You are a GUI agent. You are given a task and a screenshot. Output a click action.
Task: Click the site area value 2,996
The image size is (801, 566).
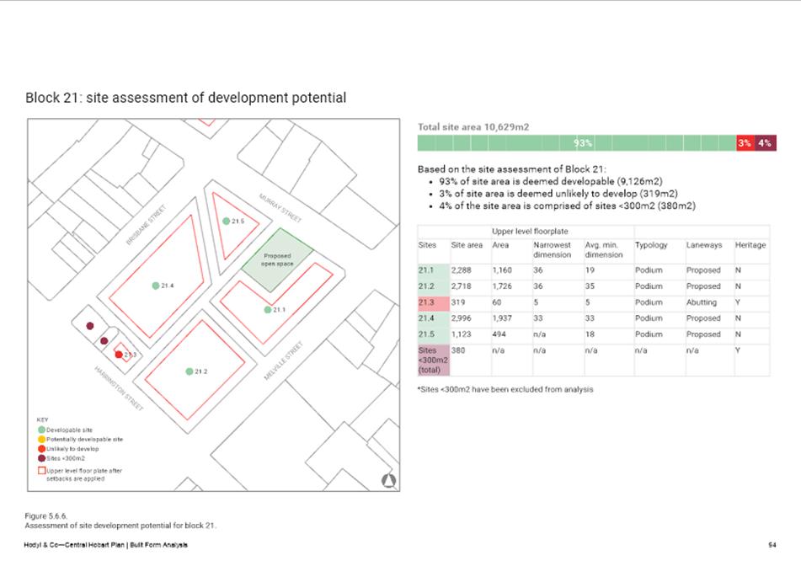(462, 318)
